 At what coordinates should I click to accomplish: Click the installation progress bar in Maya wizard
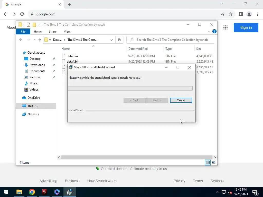pos(130,88)
